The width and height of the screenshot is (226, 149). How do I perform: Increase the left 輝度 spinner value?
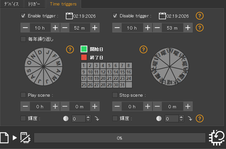(x=88, y=117)
